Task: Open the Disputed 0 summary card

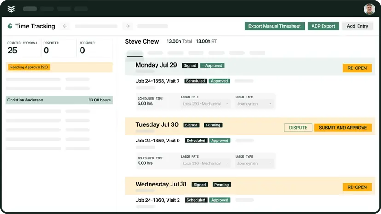Action: point(59,48)
